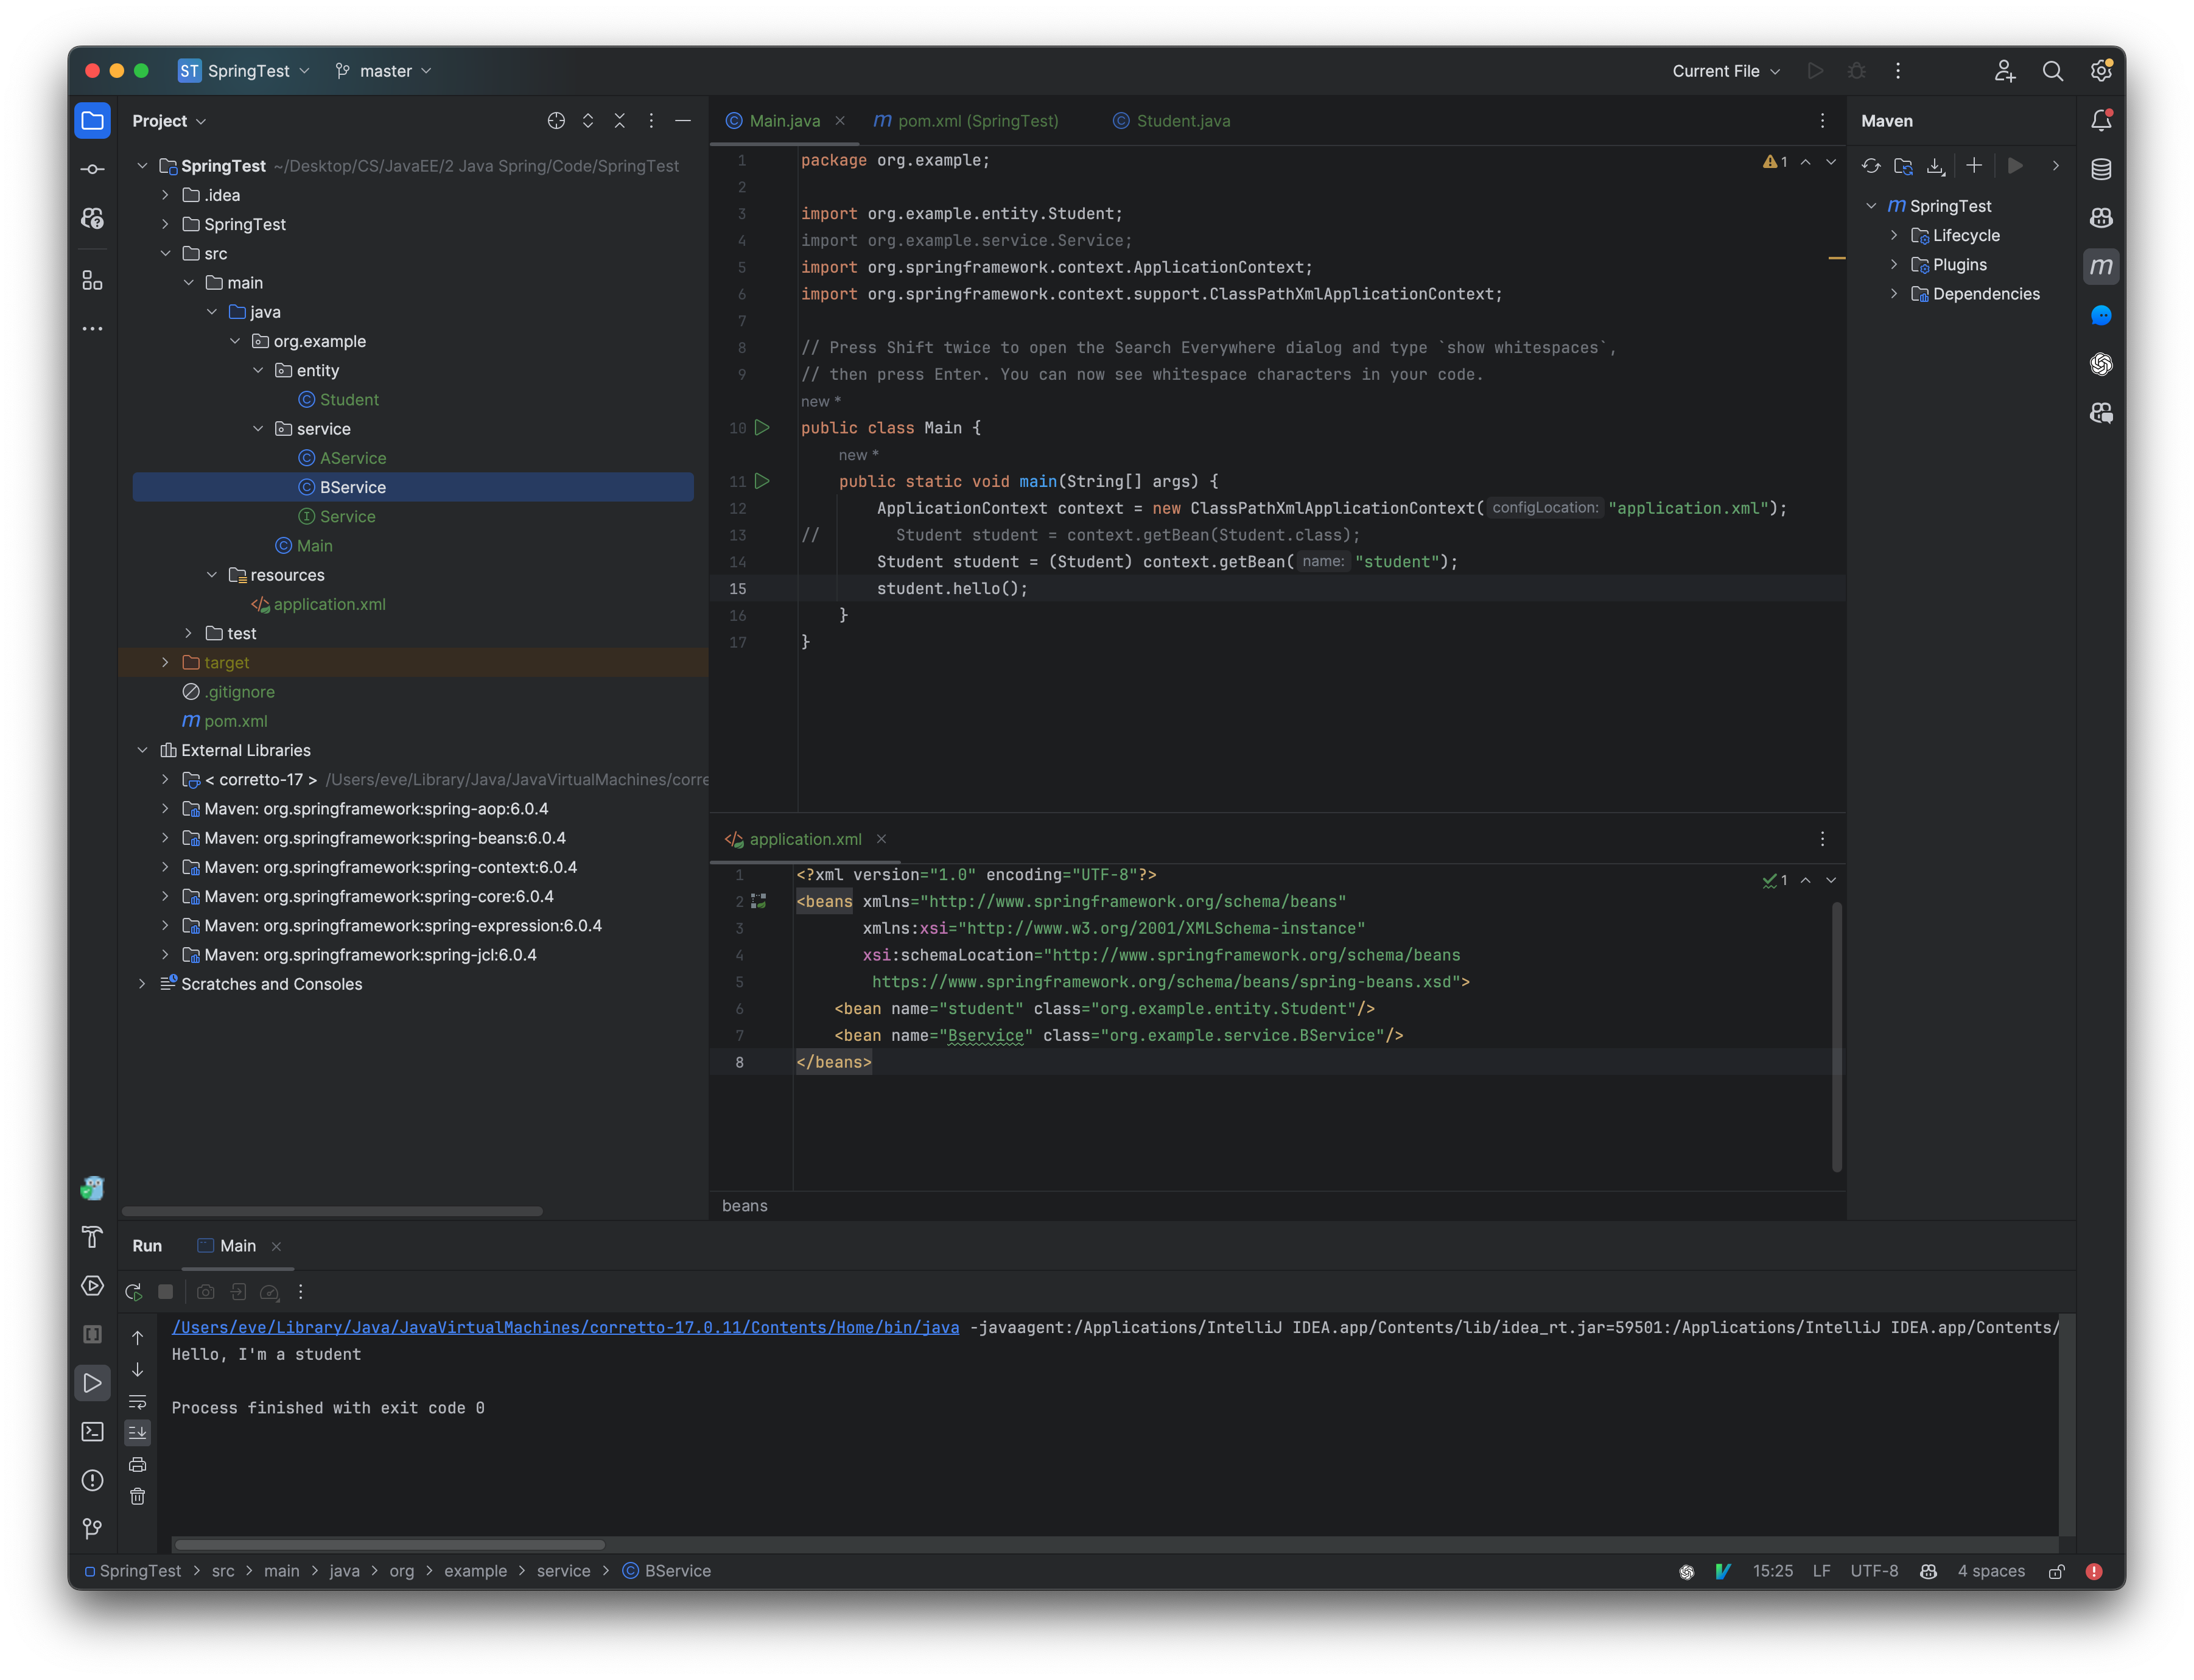Open the Problems tool window
This screenshot has width=2194, height=1680.
92,1481
